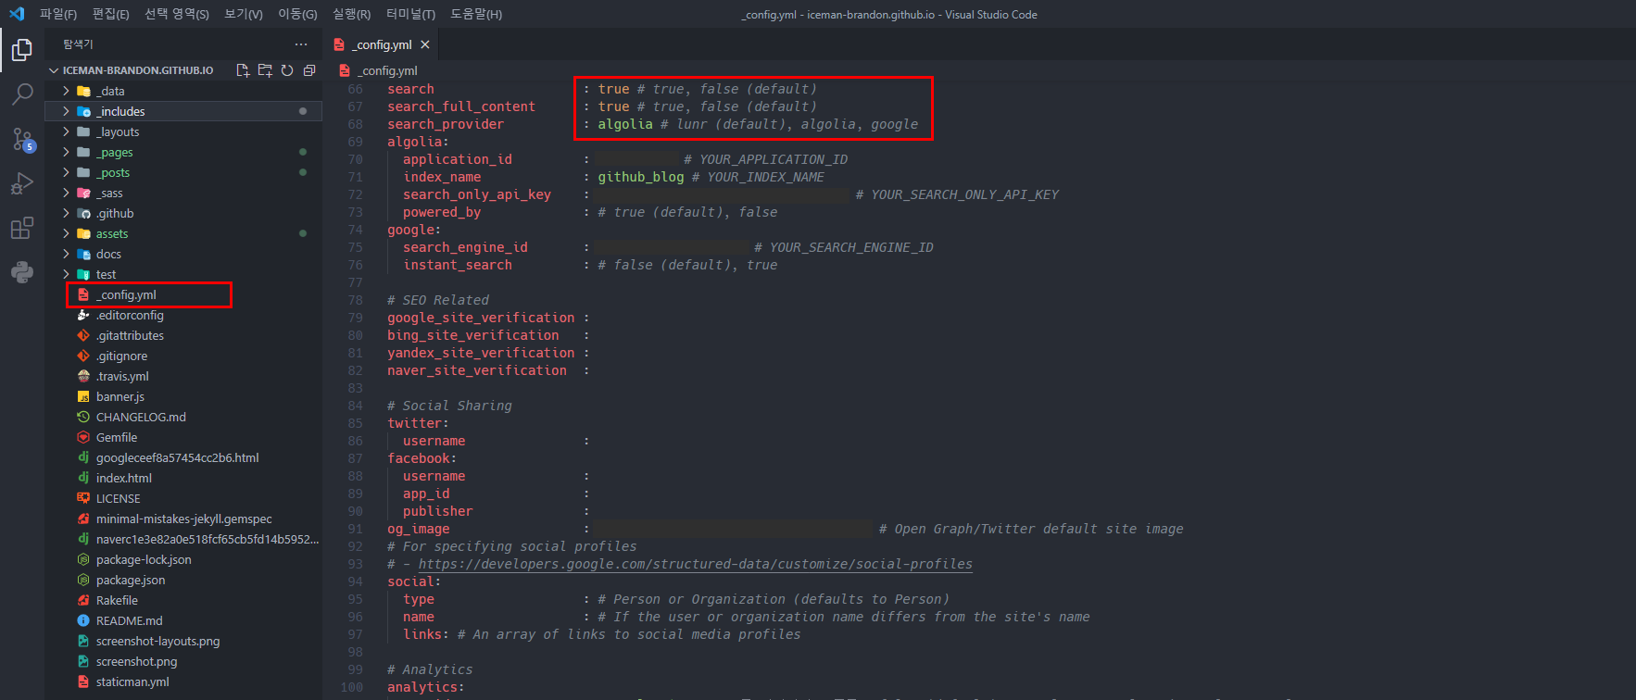The height and width of the screenshot is (700, 1636).
Task: Open the Python icon in activity bar
Action: click(22, 272)
